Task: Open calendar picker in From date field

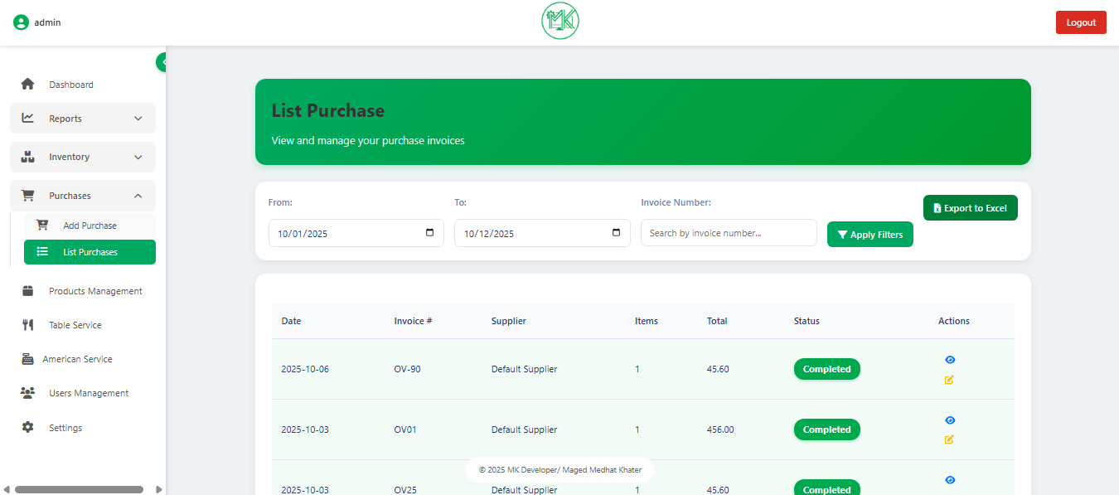Action: click(x=429, y=233)
